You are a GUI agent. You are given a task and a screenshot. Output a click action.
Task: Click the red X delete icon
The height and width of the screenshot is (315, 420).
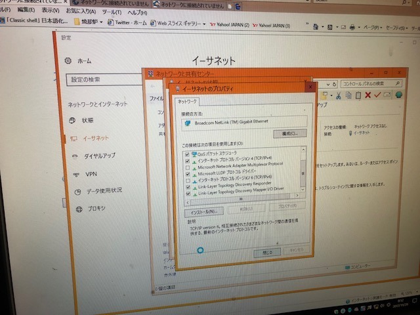[x=367, y=95]
